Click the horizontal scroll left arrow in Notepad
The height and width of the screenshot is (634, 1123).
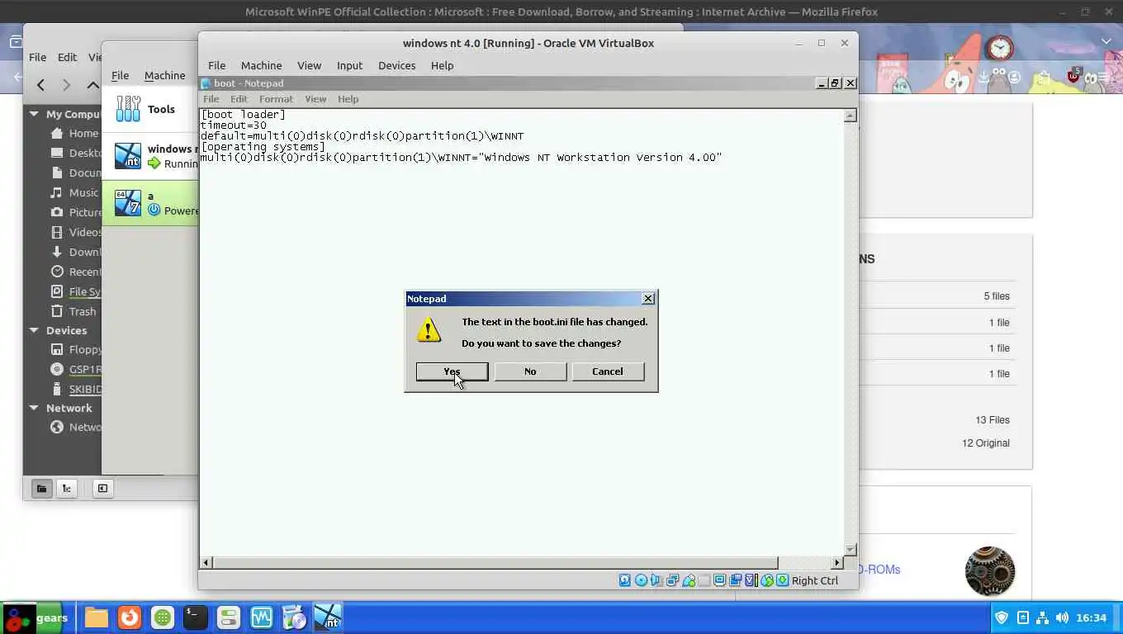(x=206, y=562)
